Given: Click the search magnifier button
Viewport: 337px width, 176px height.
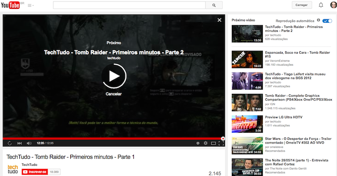Looking at the screenshot, I should (x=214, y=5).
